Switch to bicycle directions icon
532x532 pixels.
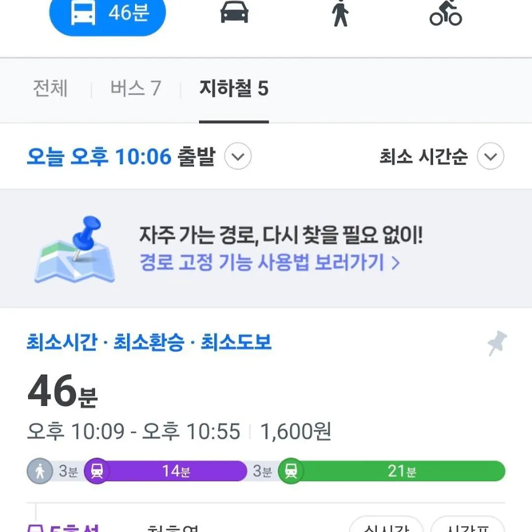(x=445, y=13)
